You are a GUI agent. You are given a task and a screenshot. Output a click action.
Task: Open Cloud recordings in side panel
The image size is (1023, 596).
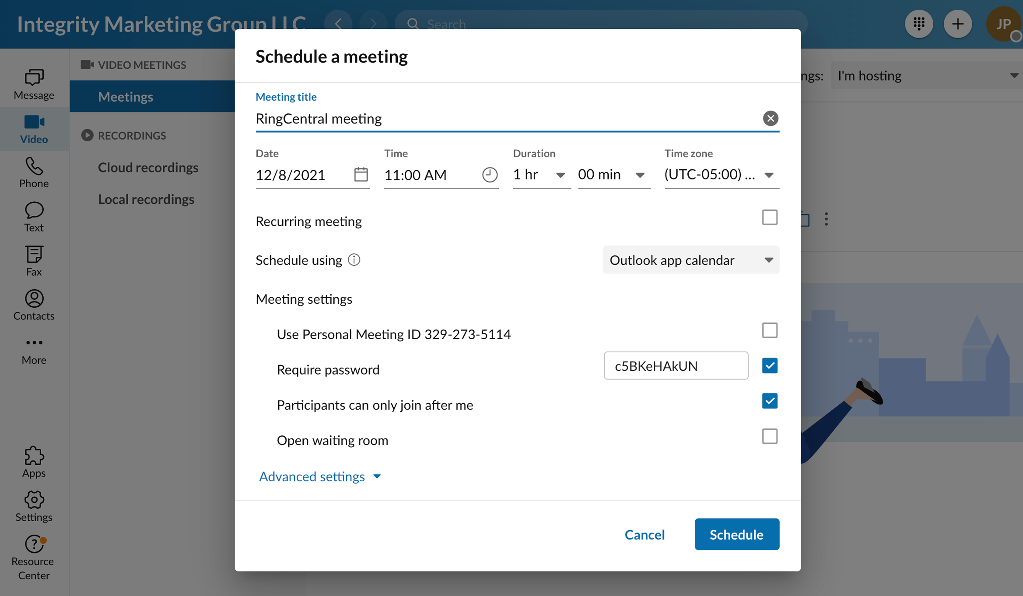coord(148,168)
